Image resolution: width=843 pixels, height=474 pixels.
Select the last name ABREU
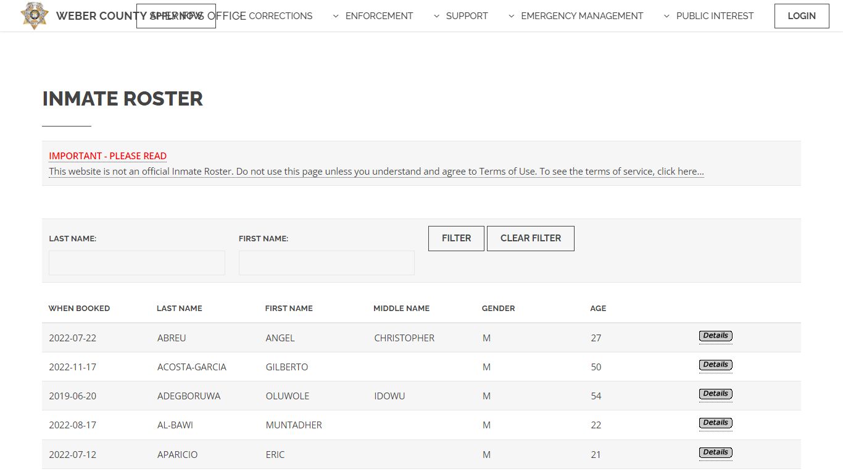coord(172,338)
